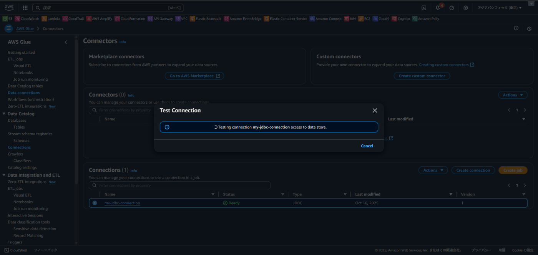Open Cloud9 favorite shortcut

381,18
